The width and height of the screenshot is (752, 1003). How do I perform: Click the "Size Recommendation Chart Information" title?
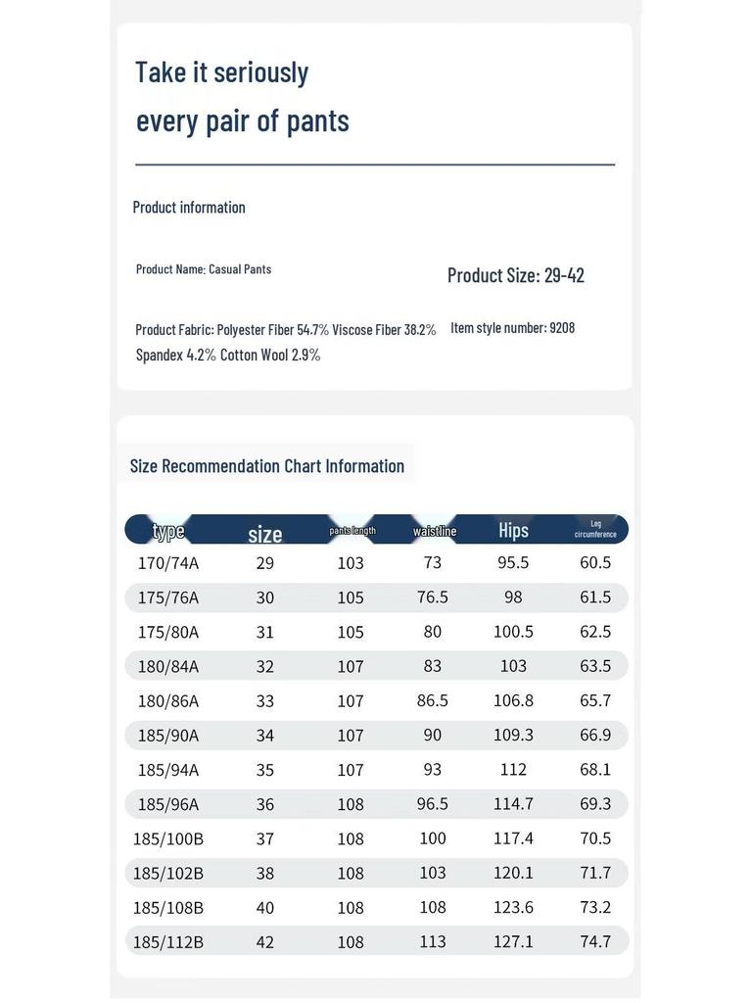(x=267, y=466)
